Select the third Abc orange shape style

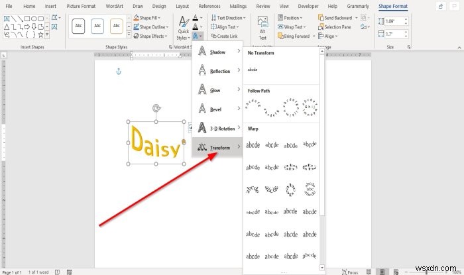click(x=117, y=26)
